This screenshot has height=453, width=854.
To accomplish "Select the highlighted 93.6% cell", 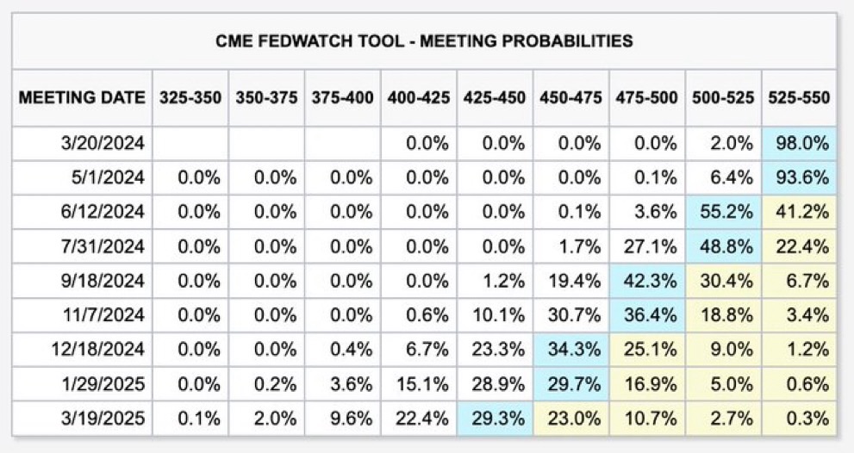I will 798,178.
